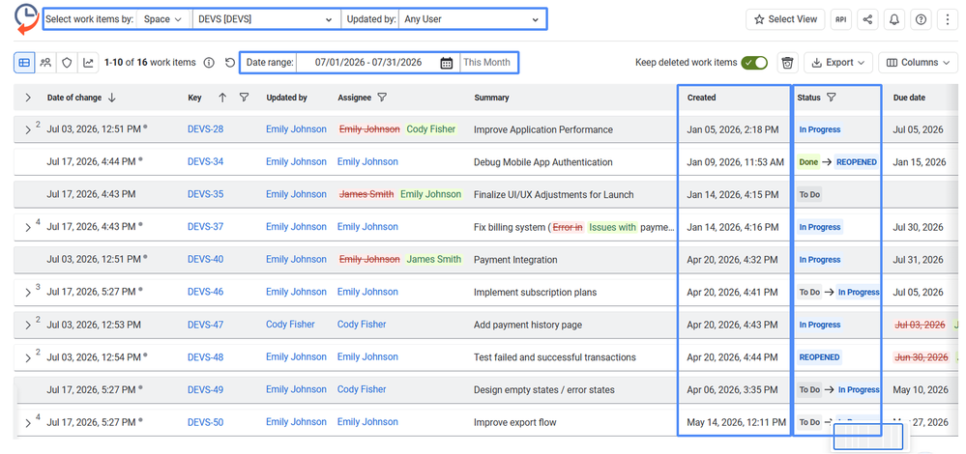This screenshot has width=966, height=454.
Task: Sort by Date of change arrow
Action: coord(111,98)
